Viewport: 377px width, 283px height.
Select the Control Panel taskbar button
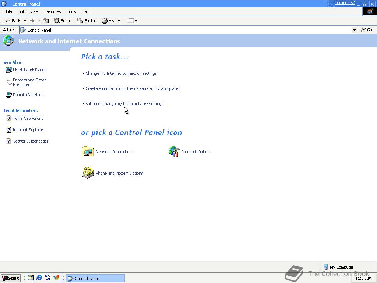click(95, 279)
